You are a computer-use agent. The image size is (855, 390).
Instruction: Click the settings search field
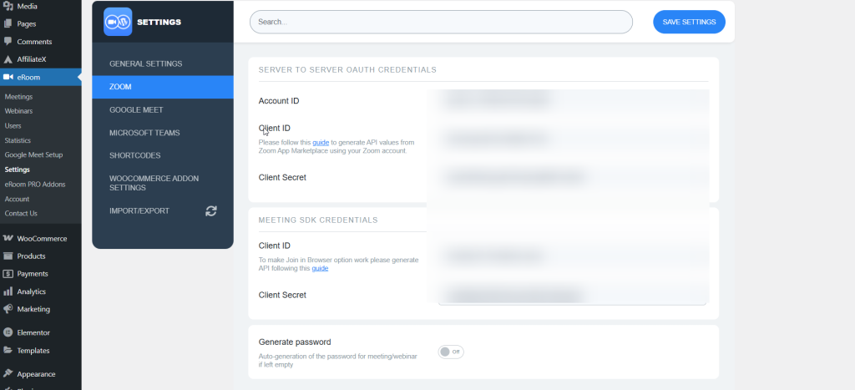coord(441,23)
